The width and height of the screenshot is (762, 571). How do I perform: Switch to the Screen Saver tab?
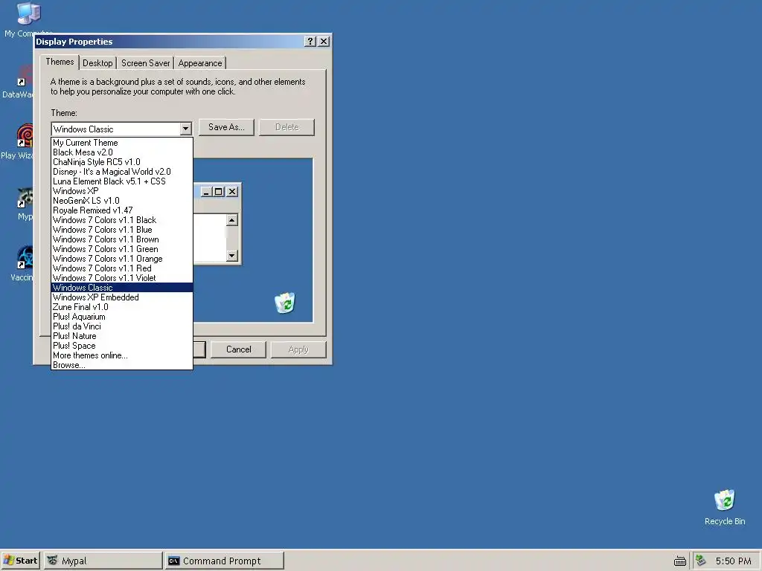pyautogui.click(x=145, y=63)
